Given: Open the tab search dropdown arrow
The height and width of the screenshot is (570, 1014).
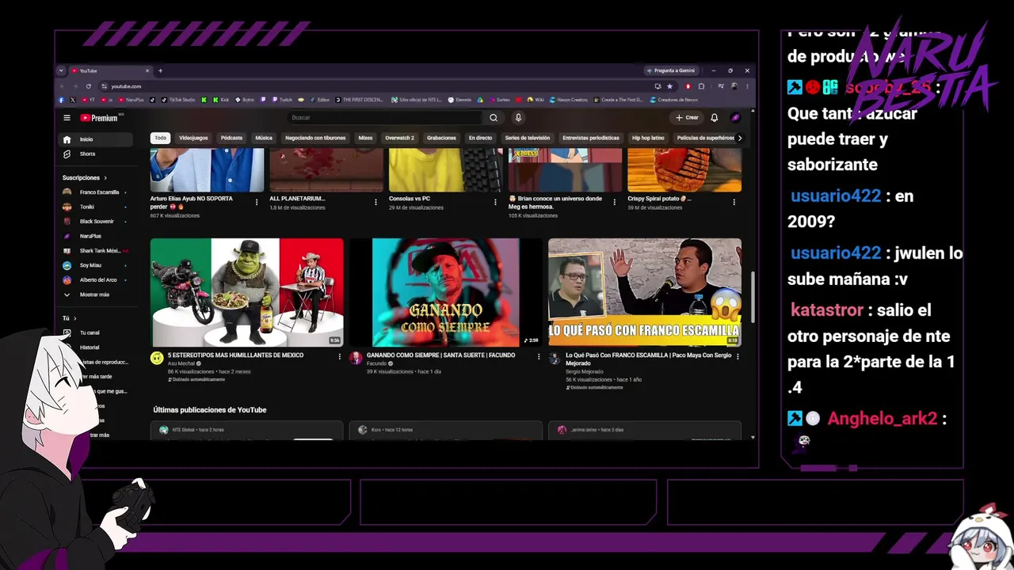Looking at the screenshot, I should [x=61, y=70].
